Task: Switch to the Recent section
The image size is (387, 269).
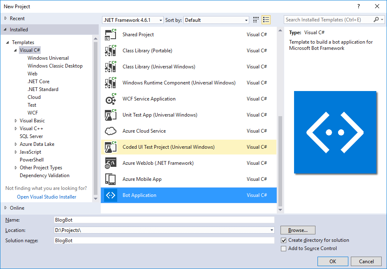Action: coord(17,18)
